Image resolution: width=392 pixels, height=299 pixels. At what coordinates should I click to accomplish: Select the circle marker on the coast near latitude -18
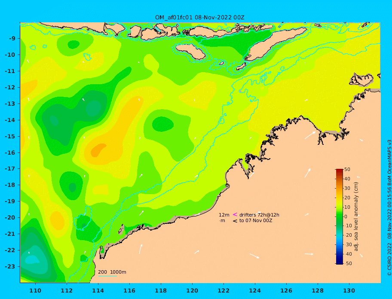click(x=227, y=185)
